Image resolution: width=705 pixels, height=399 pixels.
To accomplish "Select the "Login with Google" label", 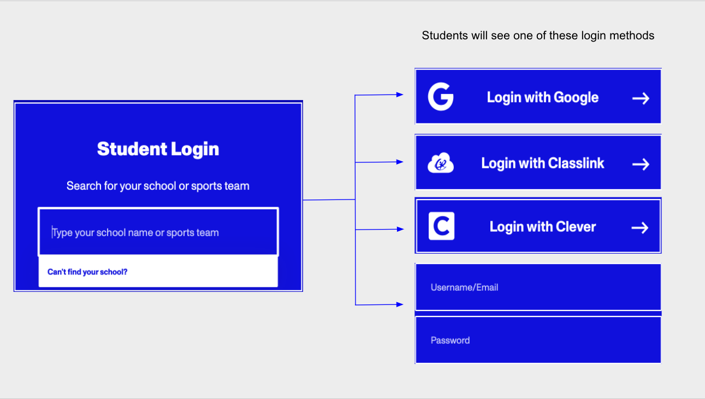I will coord(542,97).
